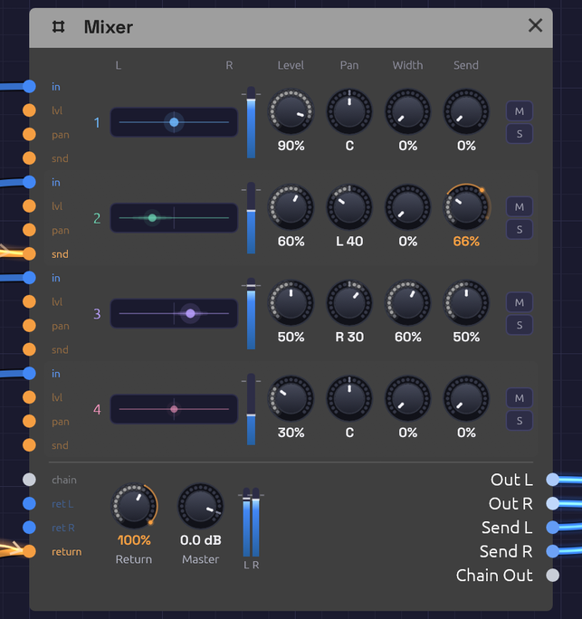
Task: Click channel 3 Width knob at 60%
Action: pos(408,302)
